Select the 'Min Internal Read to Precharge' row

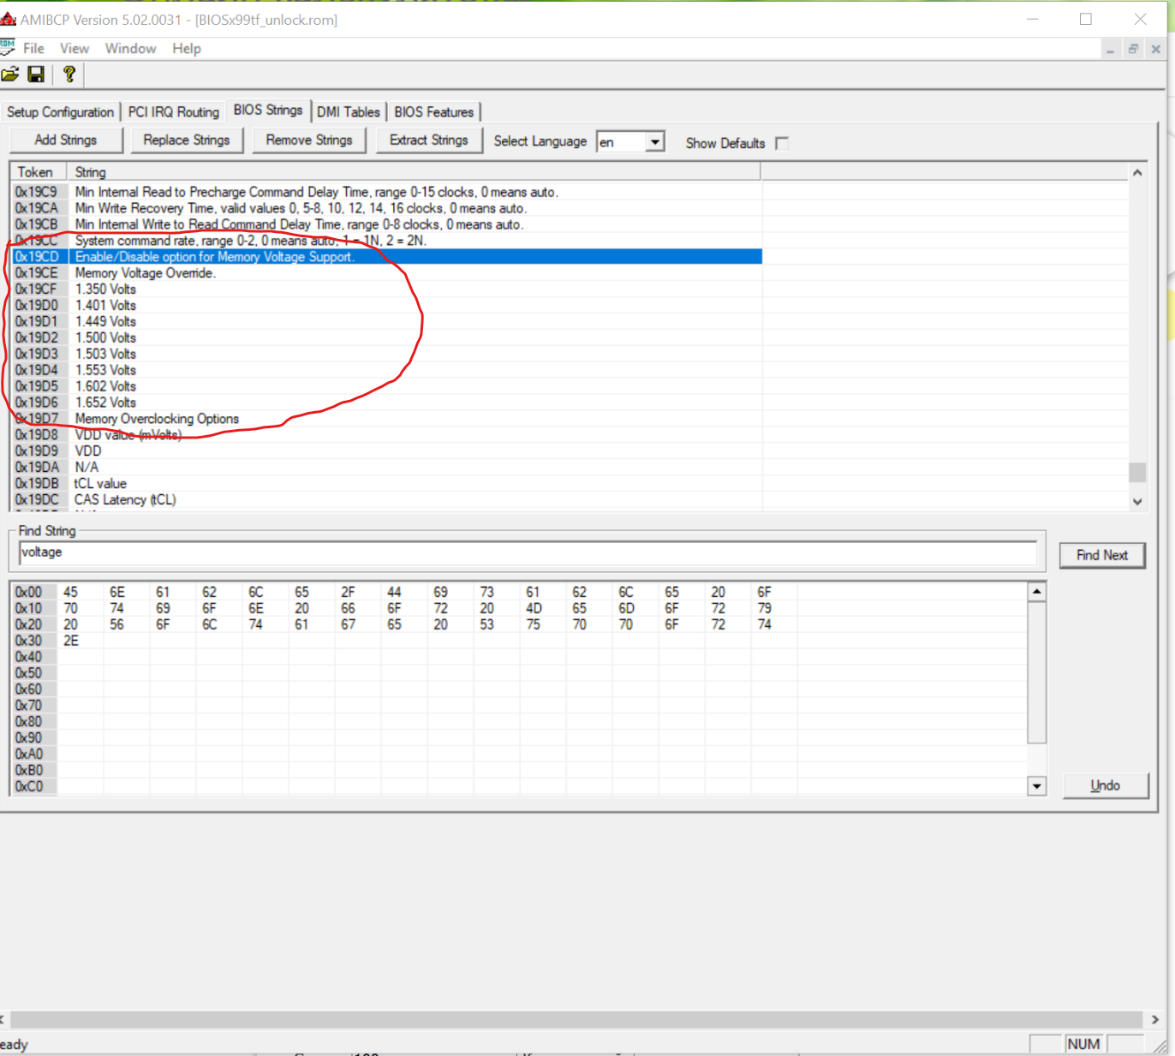pyautogui.click(x=387, y=193)
